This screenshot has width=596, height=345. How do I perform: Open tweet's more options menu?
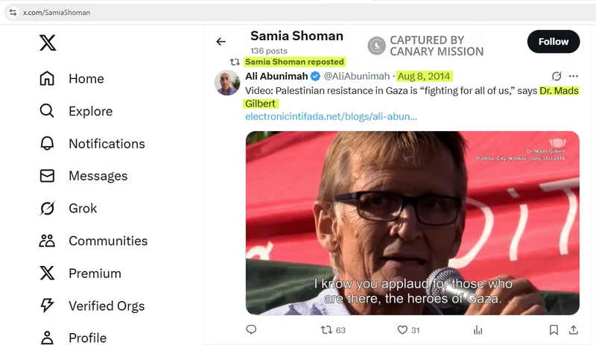pyautogui.click(x=574, y=76)
